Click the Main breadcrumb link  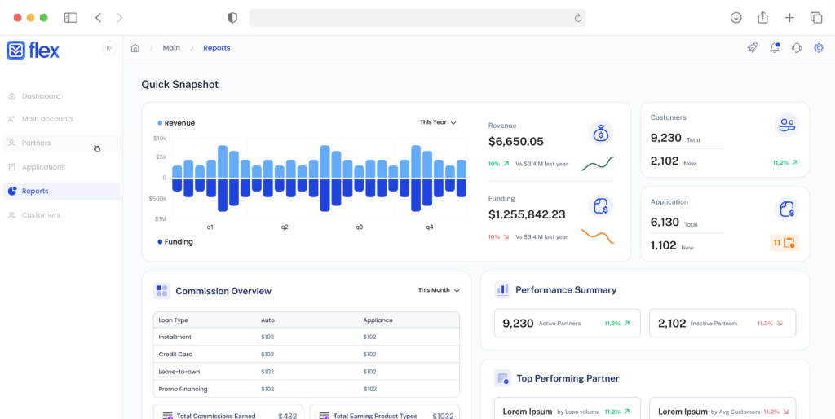171,48
